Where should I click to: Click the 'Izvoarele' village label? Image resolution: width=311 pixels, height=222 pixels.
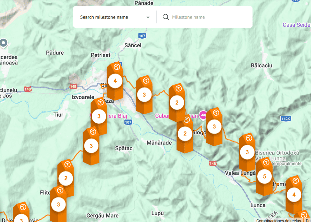coord(83,97)
